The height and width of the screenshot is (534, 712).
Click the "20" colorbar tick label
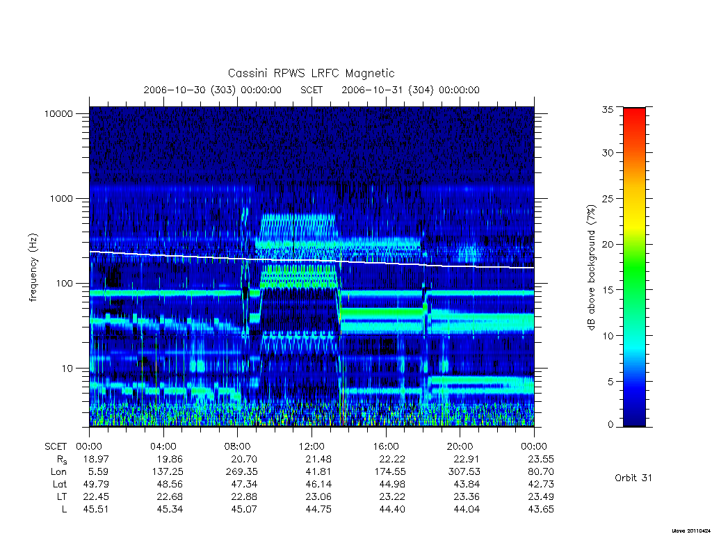[607, 244]
